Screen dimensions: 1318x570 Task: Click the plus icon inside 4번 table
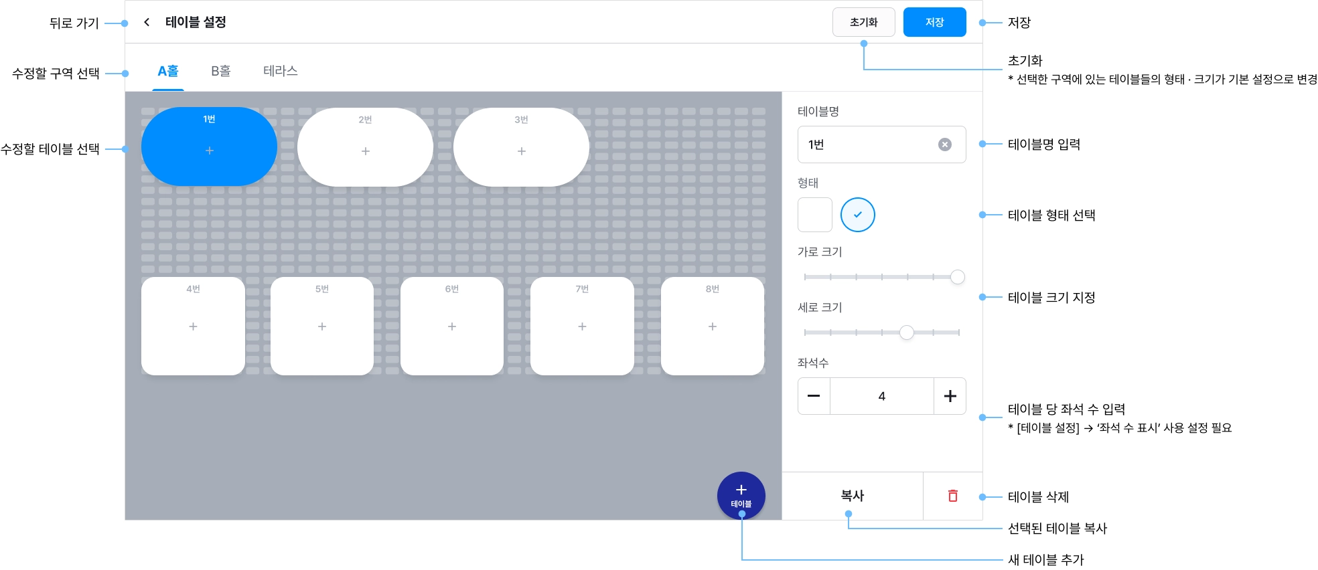pos(193,326)
